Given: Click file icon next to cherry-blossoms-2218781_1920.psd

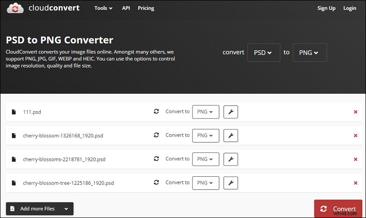Looking at the screenshot, I should (x=14, y=159).
